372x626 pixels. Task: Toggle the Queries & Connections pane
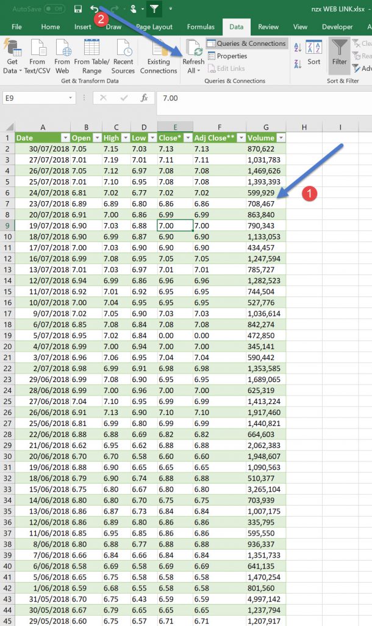tap(246, 43)
